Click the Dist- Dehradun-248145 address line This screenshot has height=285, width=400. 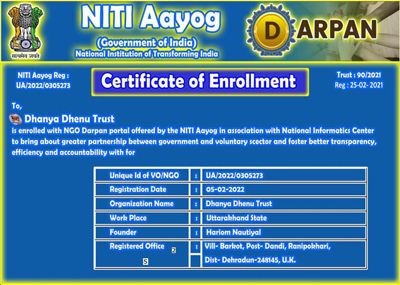click(x=251, y=260)
